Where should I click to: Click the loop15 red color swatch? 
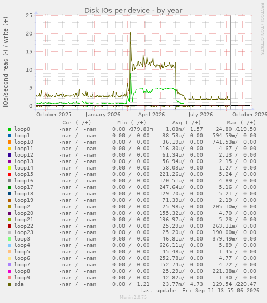(x=9, y=174)
